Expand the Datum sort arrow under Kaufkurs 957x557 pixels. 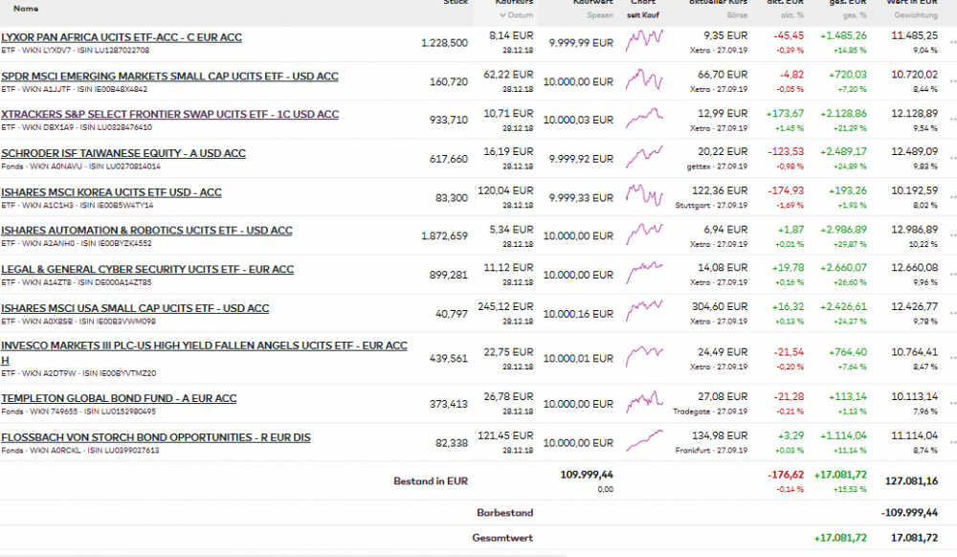[x=501, y=15]
